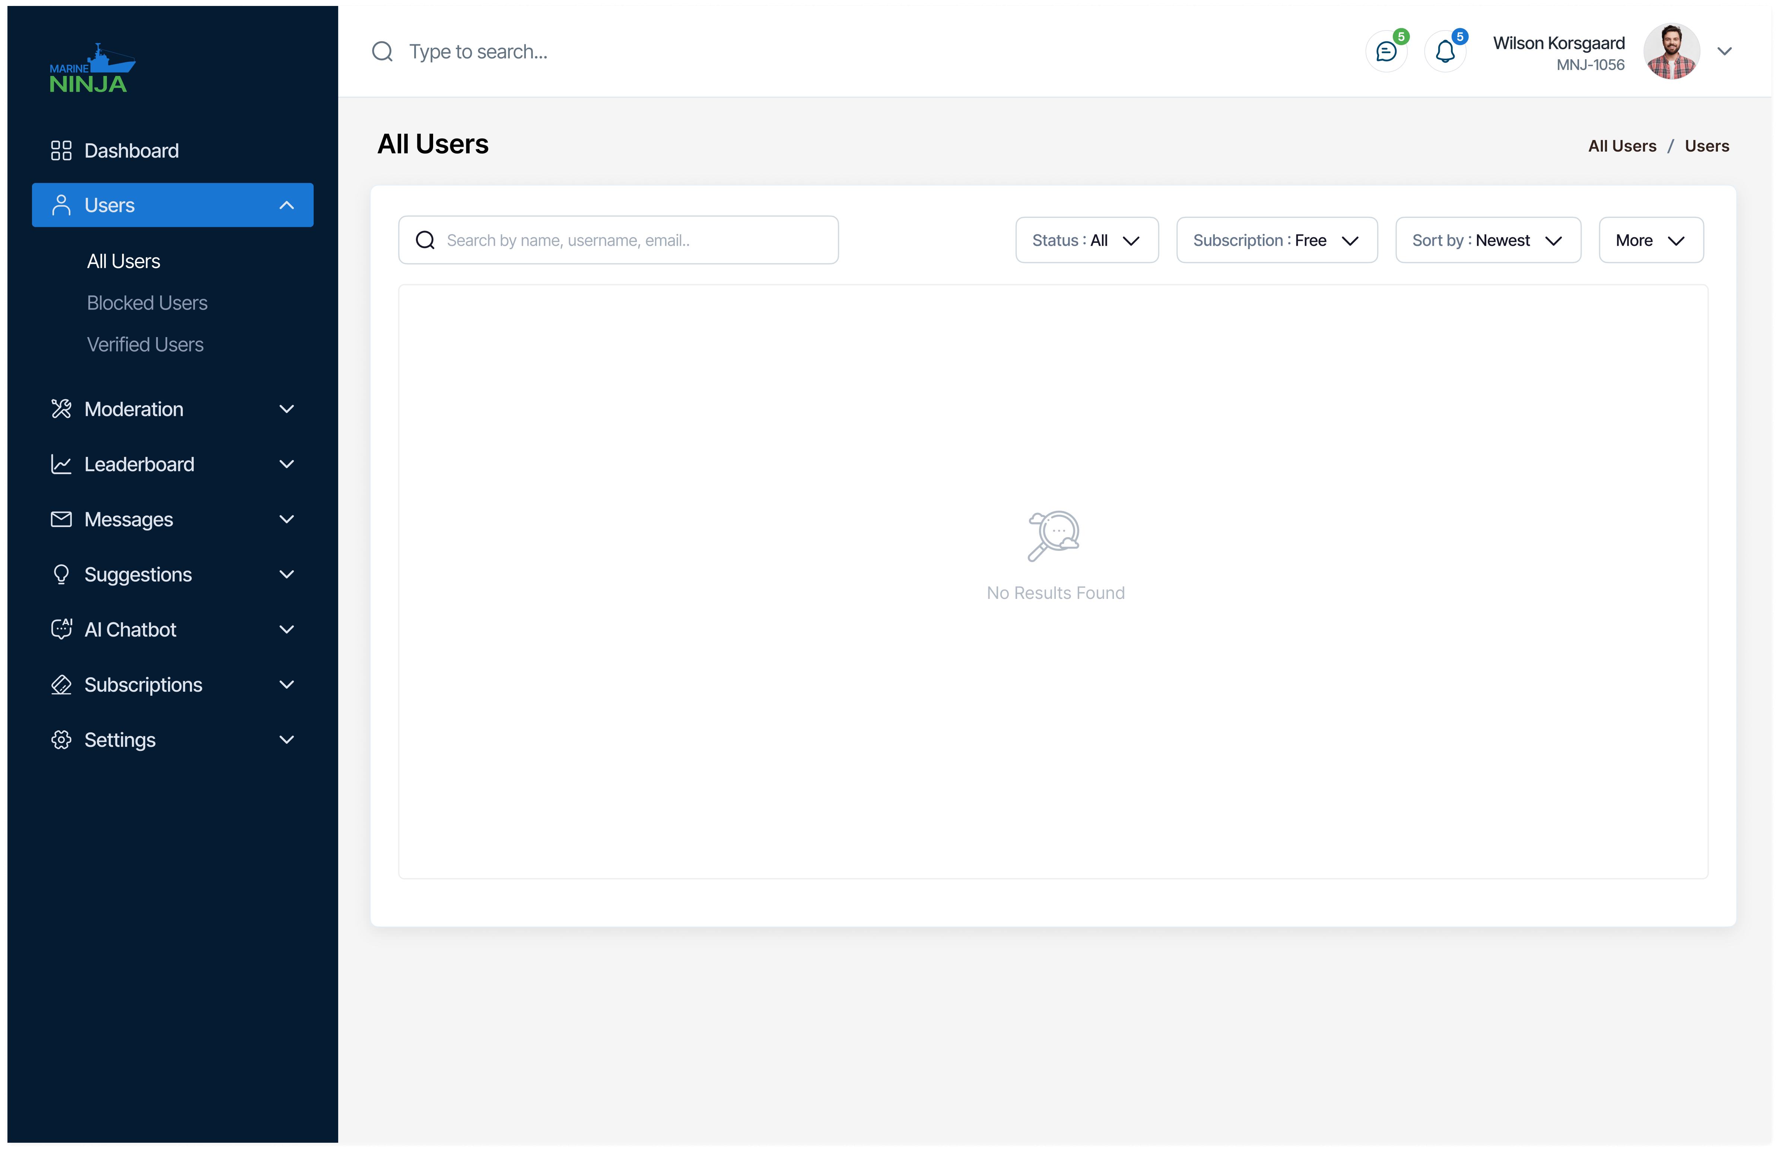Click the Leaderboard chart icon
This screenshot has width=1779, height=1152.
click(x=61, y=464)
